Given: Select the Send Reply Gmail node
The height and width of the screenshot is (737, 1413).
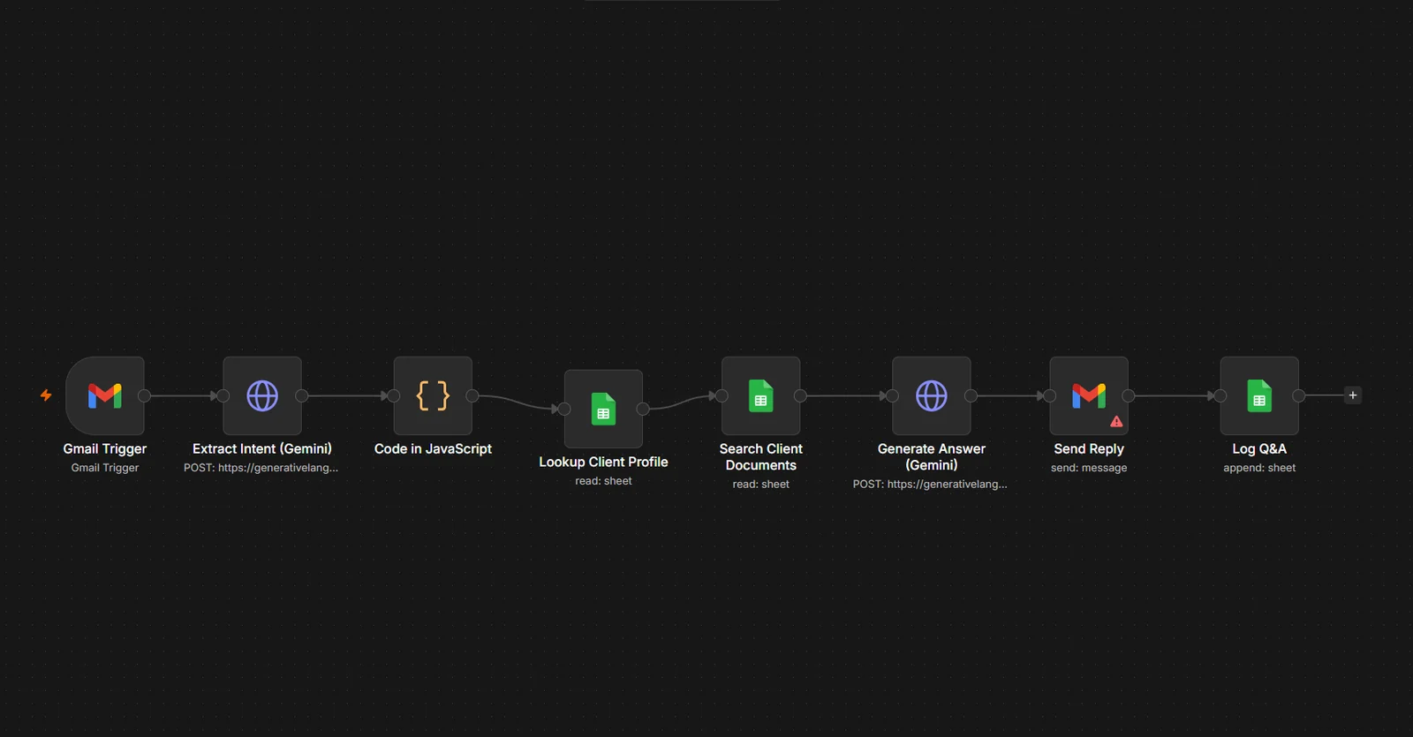Looking at the screenshot, I should pyautogui.click(x=1089, y=395).
